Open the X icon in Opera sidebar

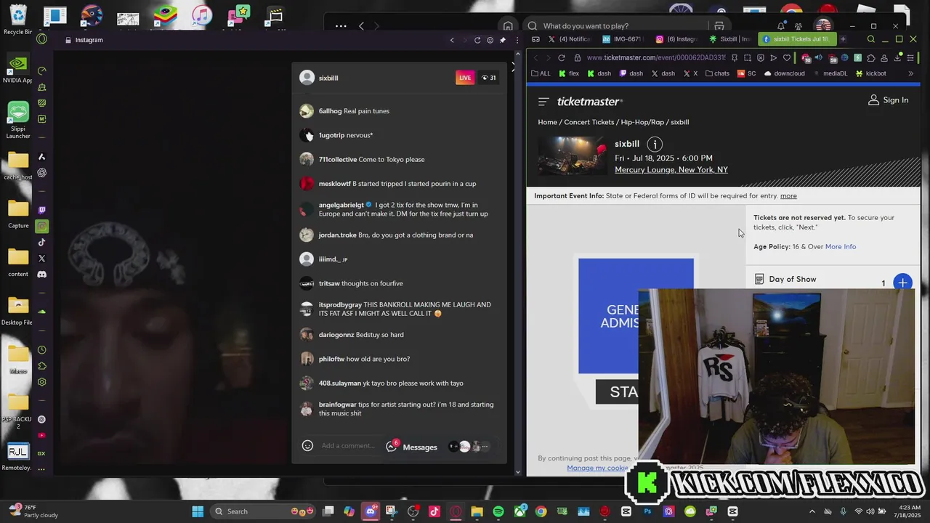[41, 258]
